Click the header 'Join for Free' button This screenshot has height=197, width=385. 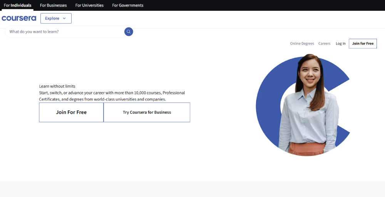[x=363, y=43]
